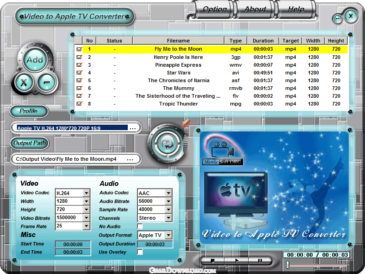Uncheck row 4 Star Wars checkbox
The height and width of the screenshot is (274, 365).
(79, 73)
